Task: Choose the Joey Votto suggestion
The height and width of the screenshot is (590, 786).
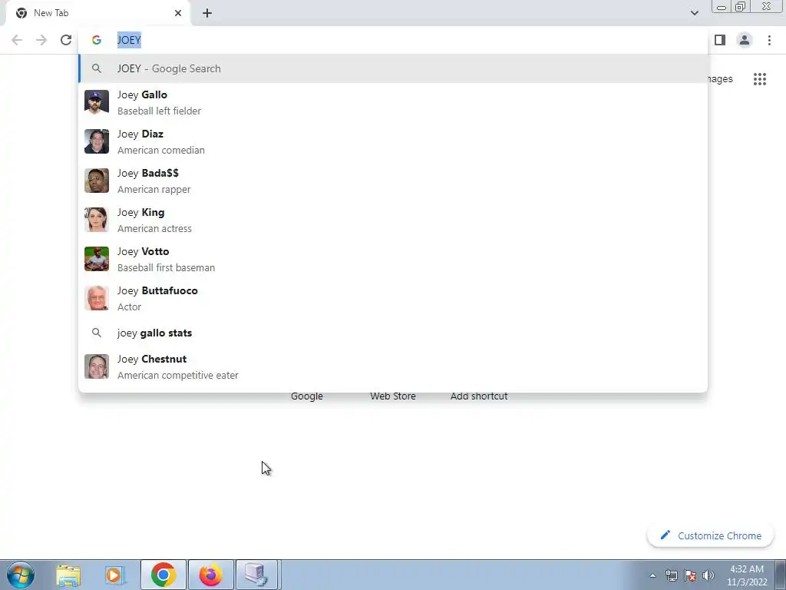Action: point(393,259)
